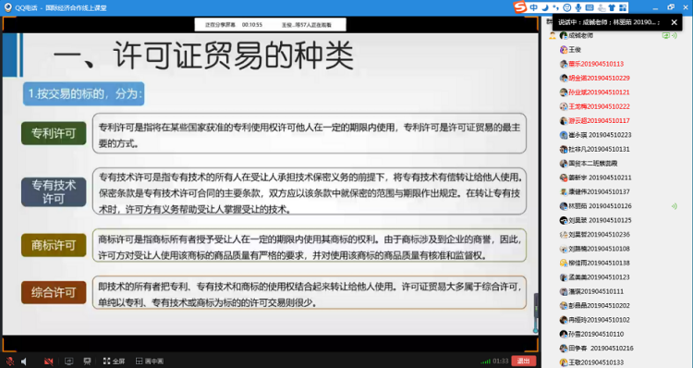This screenshot has height=368, width=693.
Task: Open the whiteboard presentation icon
Action: (x=87, y=362)
